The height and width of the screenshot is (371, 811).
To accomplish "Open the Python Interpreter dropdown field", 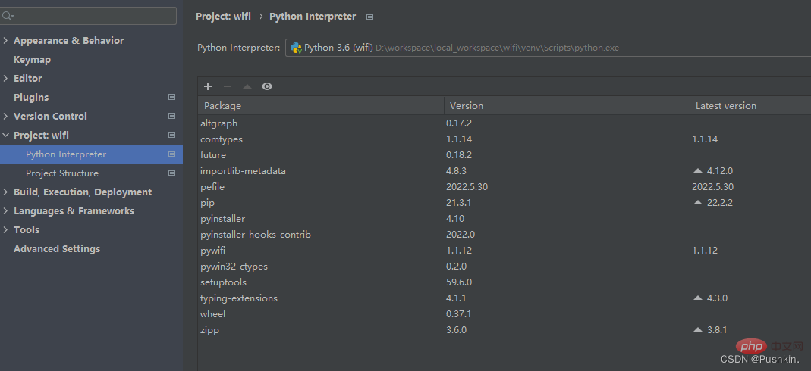I will [x=549, y=48].
